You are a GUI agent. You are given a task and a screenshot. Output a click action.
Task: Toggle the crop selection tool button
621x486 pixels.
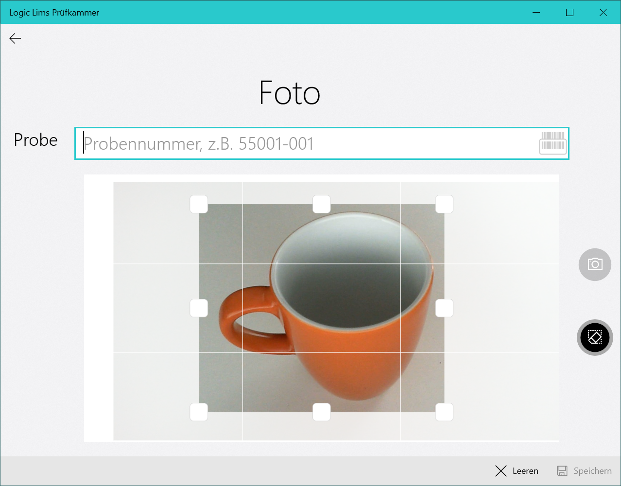595,337
